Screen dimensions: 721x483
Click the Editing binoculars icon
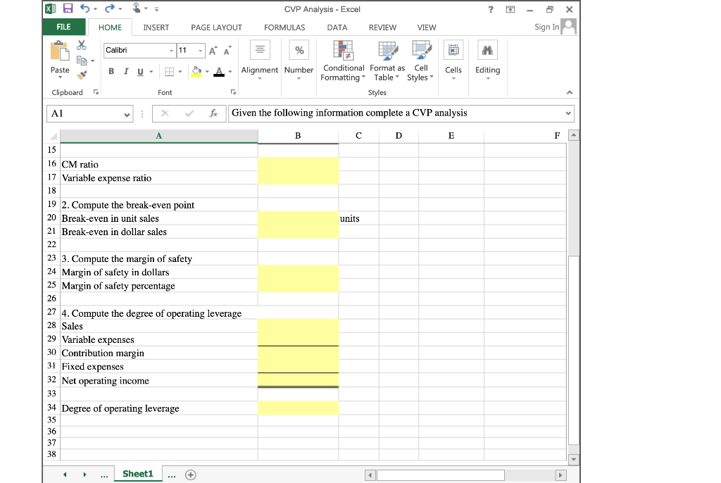pos(487,50)
